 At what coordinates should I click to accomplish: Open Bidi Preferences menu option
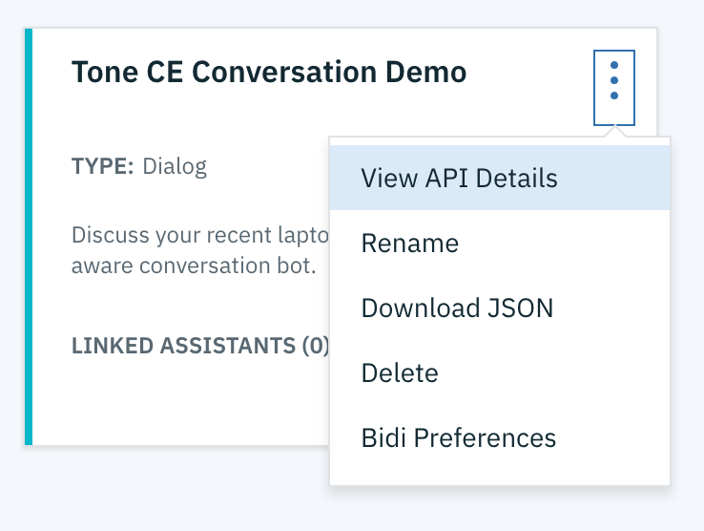[x=458, y=438]
